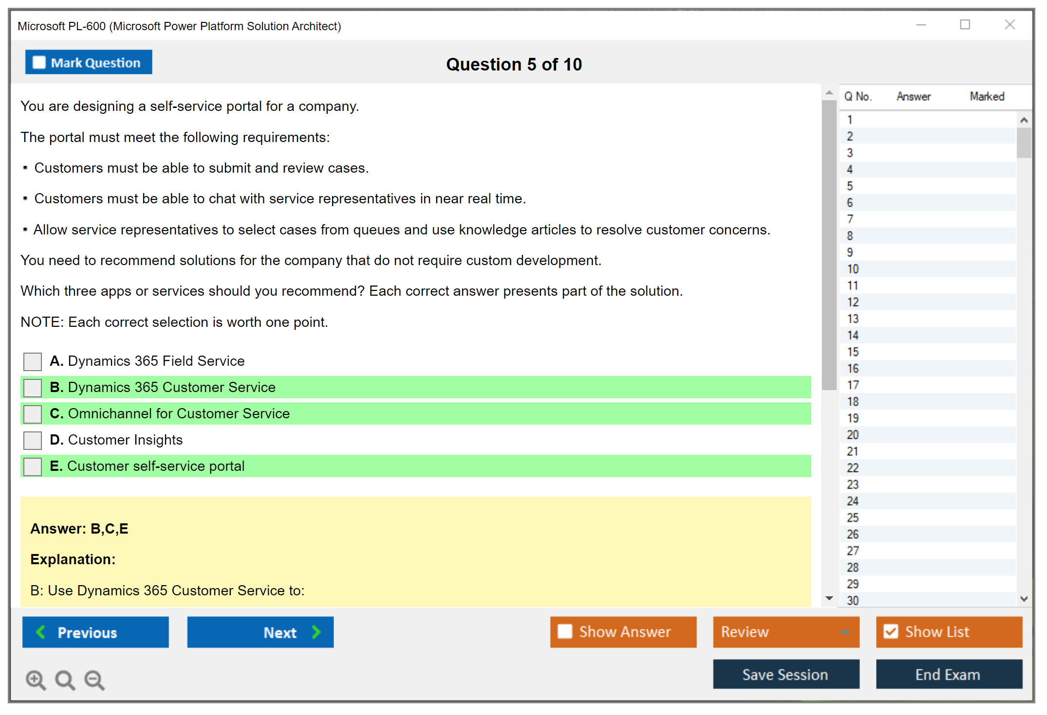Toggle the Show Answer checkbox

(565, 631)
